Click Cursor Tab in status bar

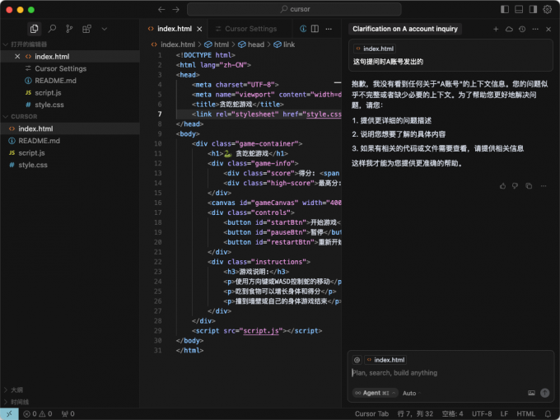[371, 413]
